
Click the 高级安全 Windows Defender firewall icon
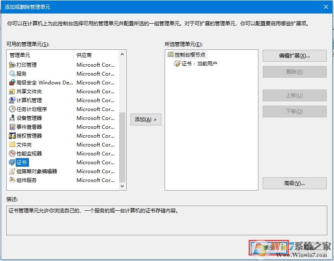[12, 82]
